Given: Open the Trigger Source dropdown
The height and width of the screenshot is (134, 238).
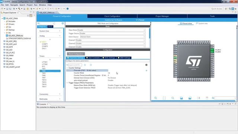Looking at the screenshot, I should (112, 33).
